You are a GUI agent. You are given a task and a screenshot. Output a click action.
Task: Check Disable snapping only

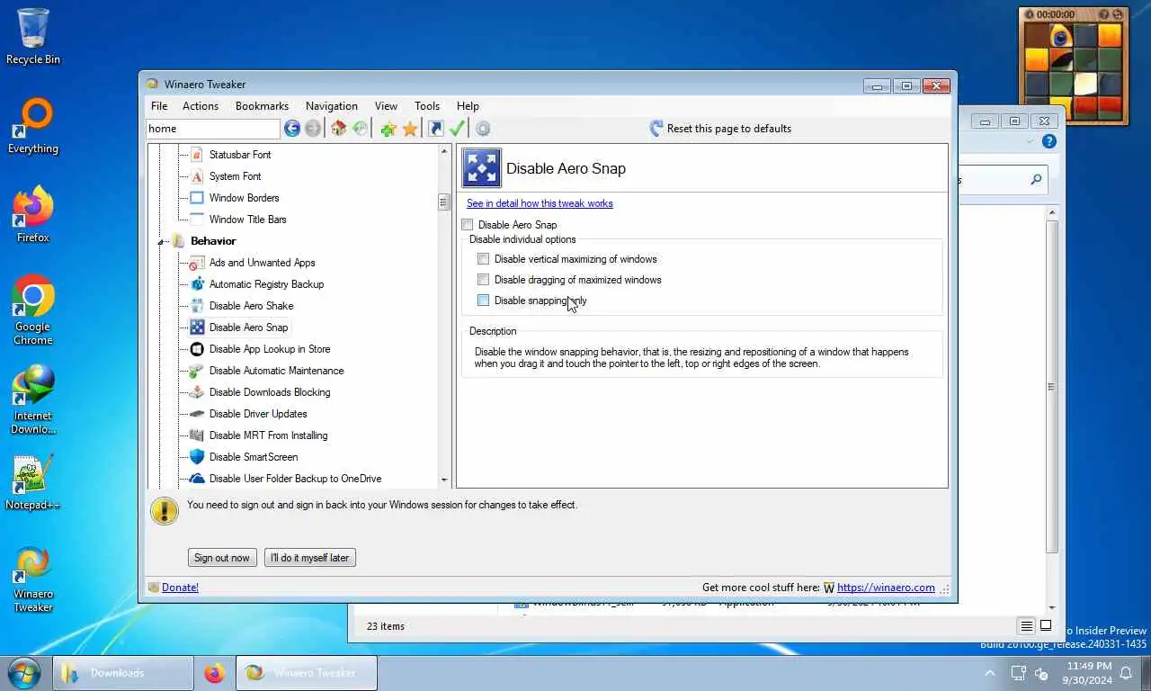click(x=483, y=301)
